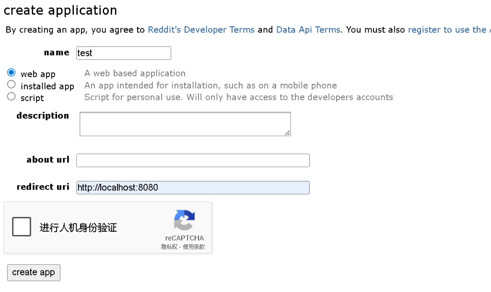Open "Reddit's Developer Terms" link

click(x=201, y=30)
